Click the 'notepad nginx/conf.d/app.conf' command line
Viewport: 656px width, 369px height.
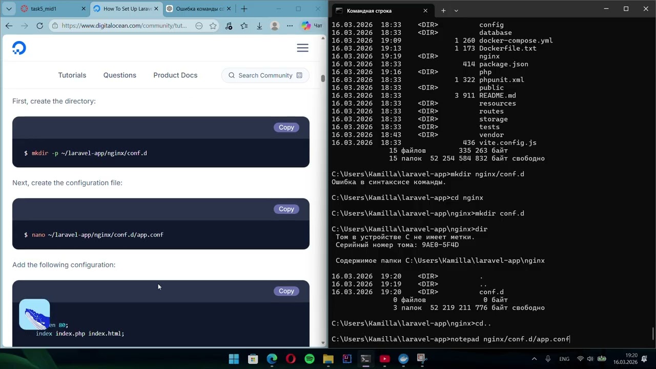pyautogui.click(x=510, y=339)
